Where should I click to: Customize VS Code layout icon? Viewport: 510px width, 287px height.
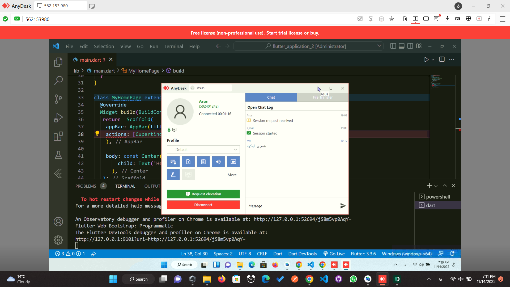(419, 46)
